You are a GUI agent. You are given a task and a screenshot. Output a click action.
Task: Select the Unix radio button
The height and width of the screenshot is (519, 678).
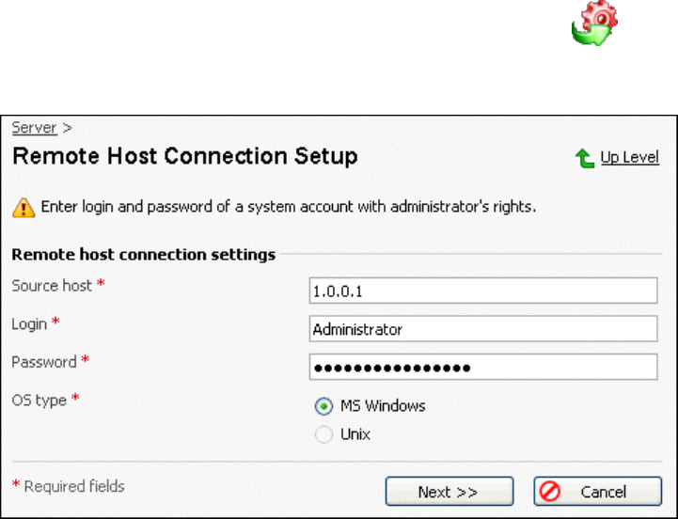coord(323,434)
